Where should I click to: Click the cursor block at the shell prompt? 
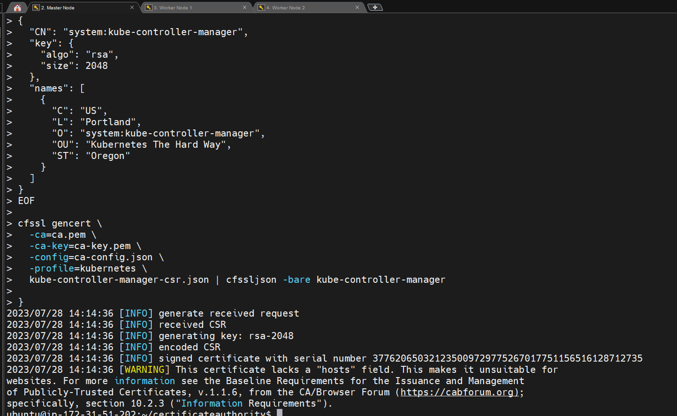(x=280, y=413)
